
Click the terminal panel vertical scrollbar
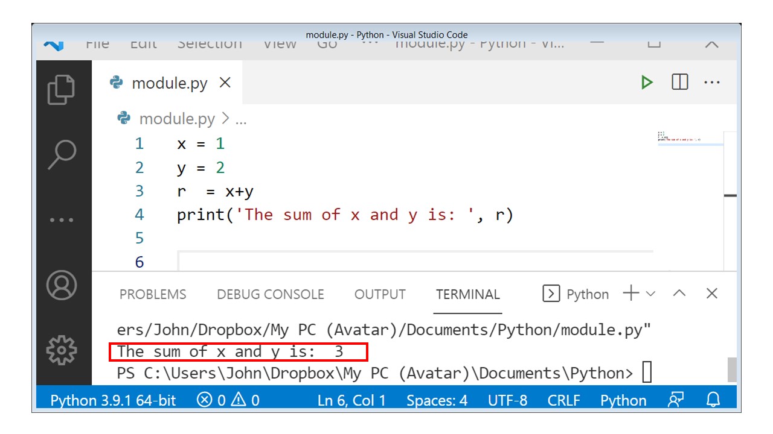pos(732,369)
